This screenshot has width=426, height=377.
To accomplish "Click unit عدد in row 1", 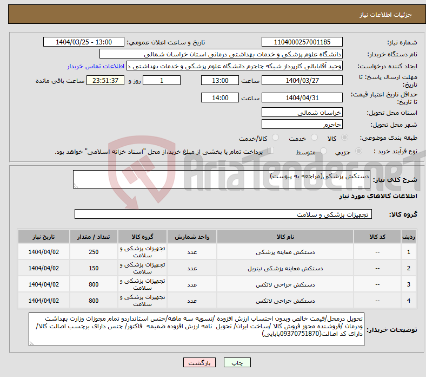I will tap(192, 252).
